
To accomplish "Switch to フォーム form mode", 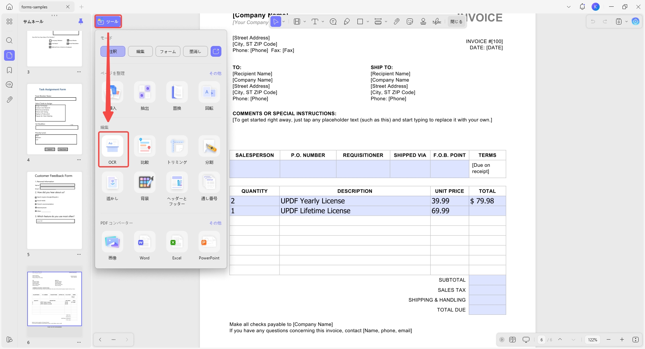I will (x=168, y=51).
